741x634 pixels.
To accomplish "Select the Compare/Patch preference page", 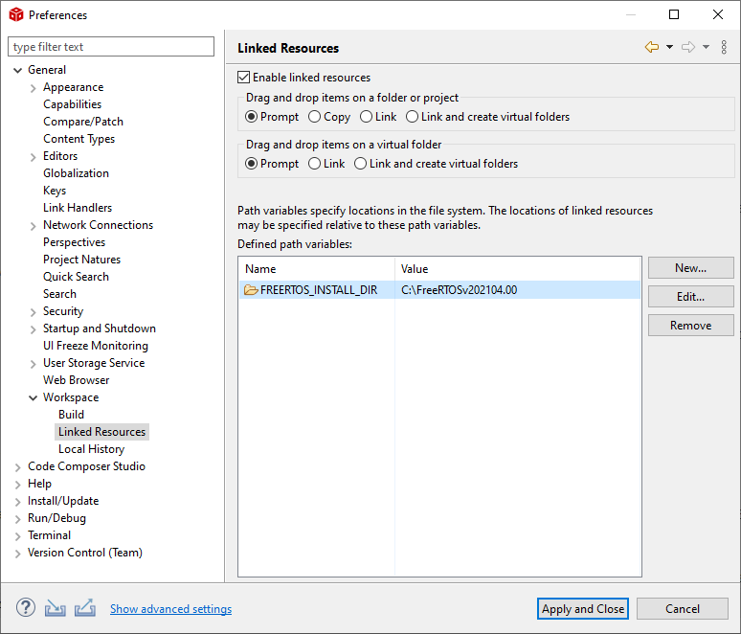I will (83, 122).
